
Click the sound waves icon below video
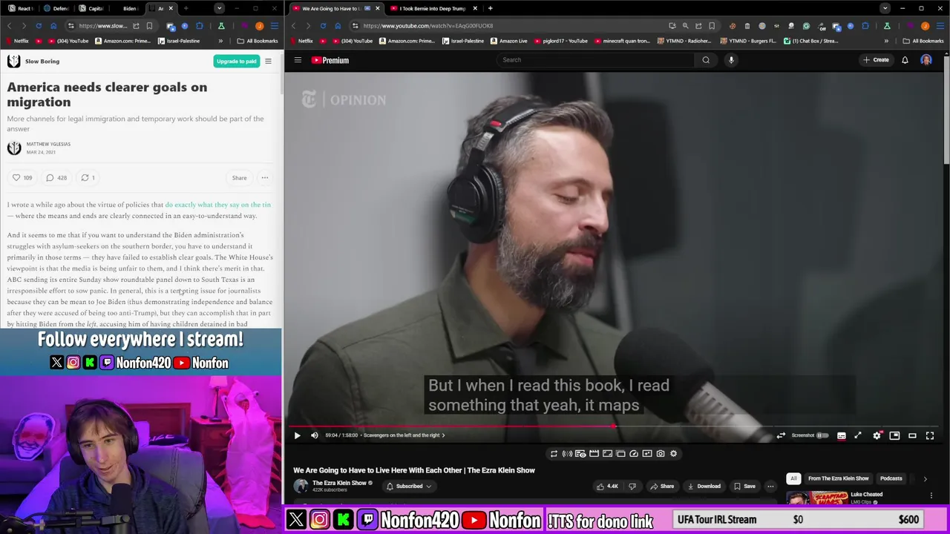pyautogui.click(x=567, y=454)
